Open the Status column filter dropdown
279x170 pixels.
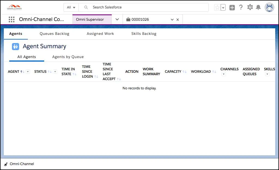coord(55,72)
